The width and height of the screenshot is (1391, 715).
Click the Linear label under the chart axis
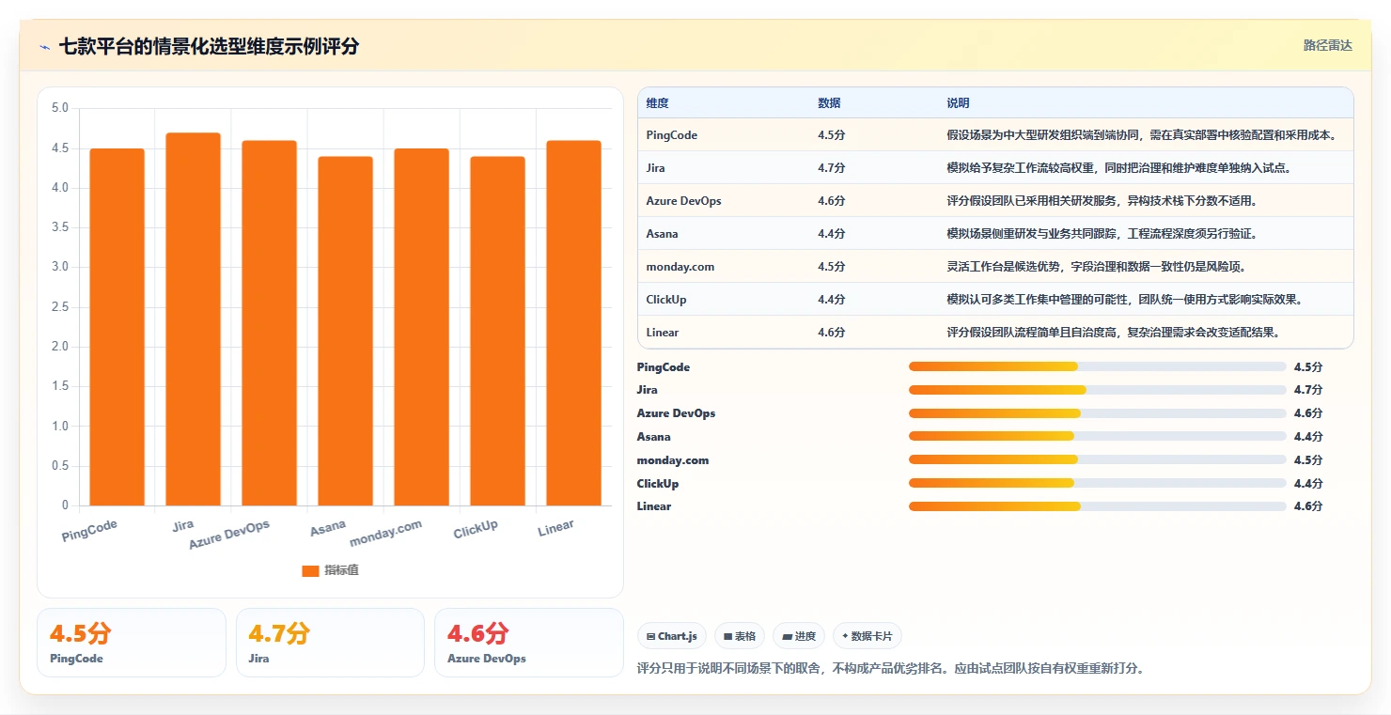click(556, 528)
